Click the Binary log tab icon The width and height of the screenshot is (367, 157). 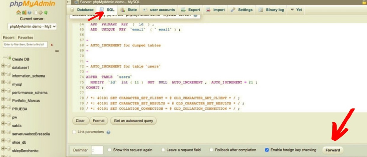point(261,10)
